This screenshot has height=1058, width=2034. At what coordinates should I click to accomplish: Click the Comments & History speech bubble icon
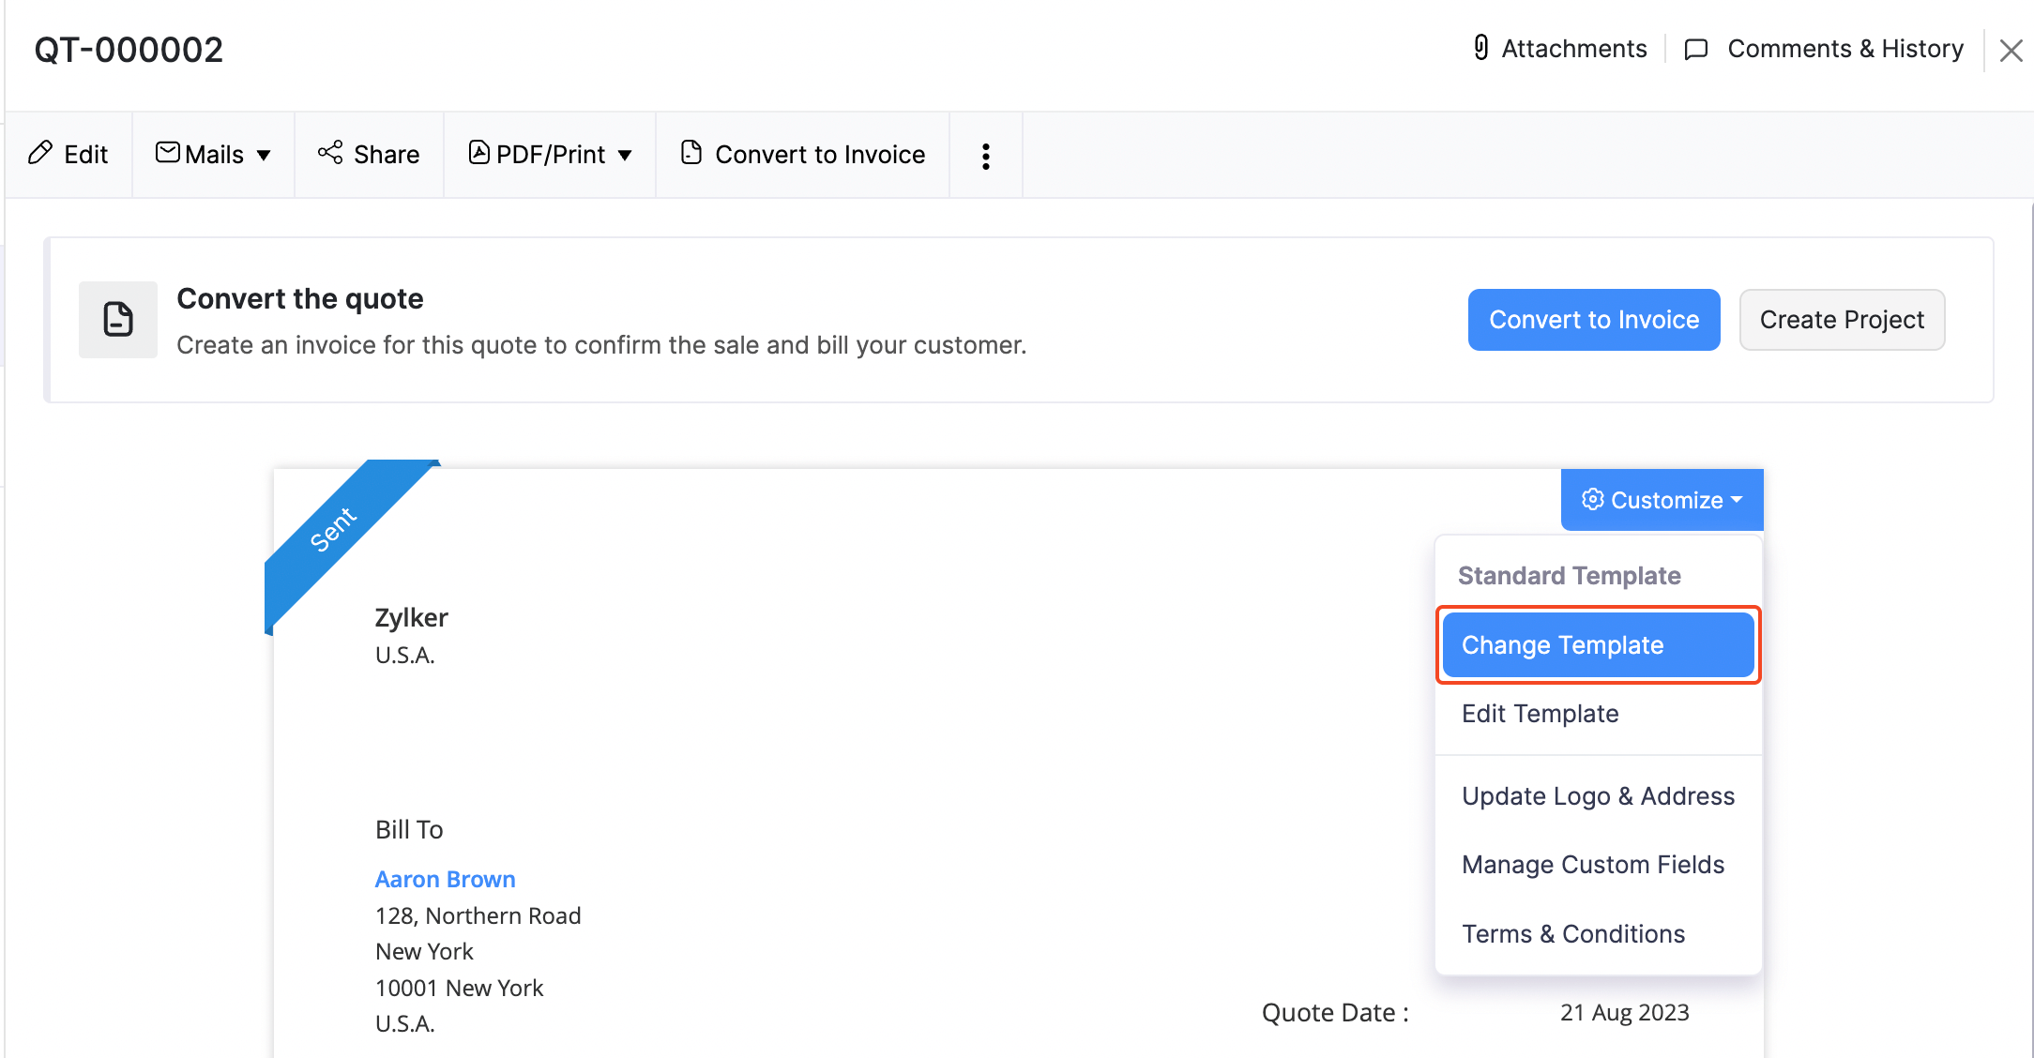tap(1695, 50)
